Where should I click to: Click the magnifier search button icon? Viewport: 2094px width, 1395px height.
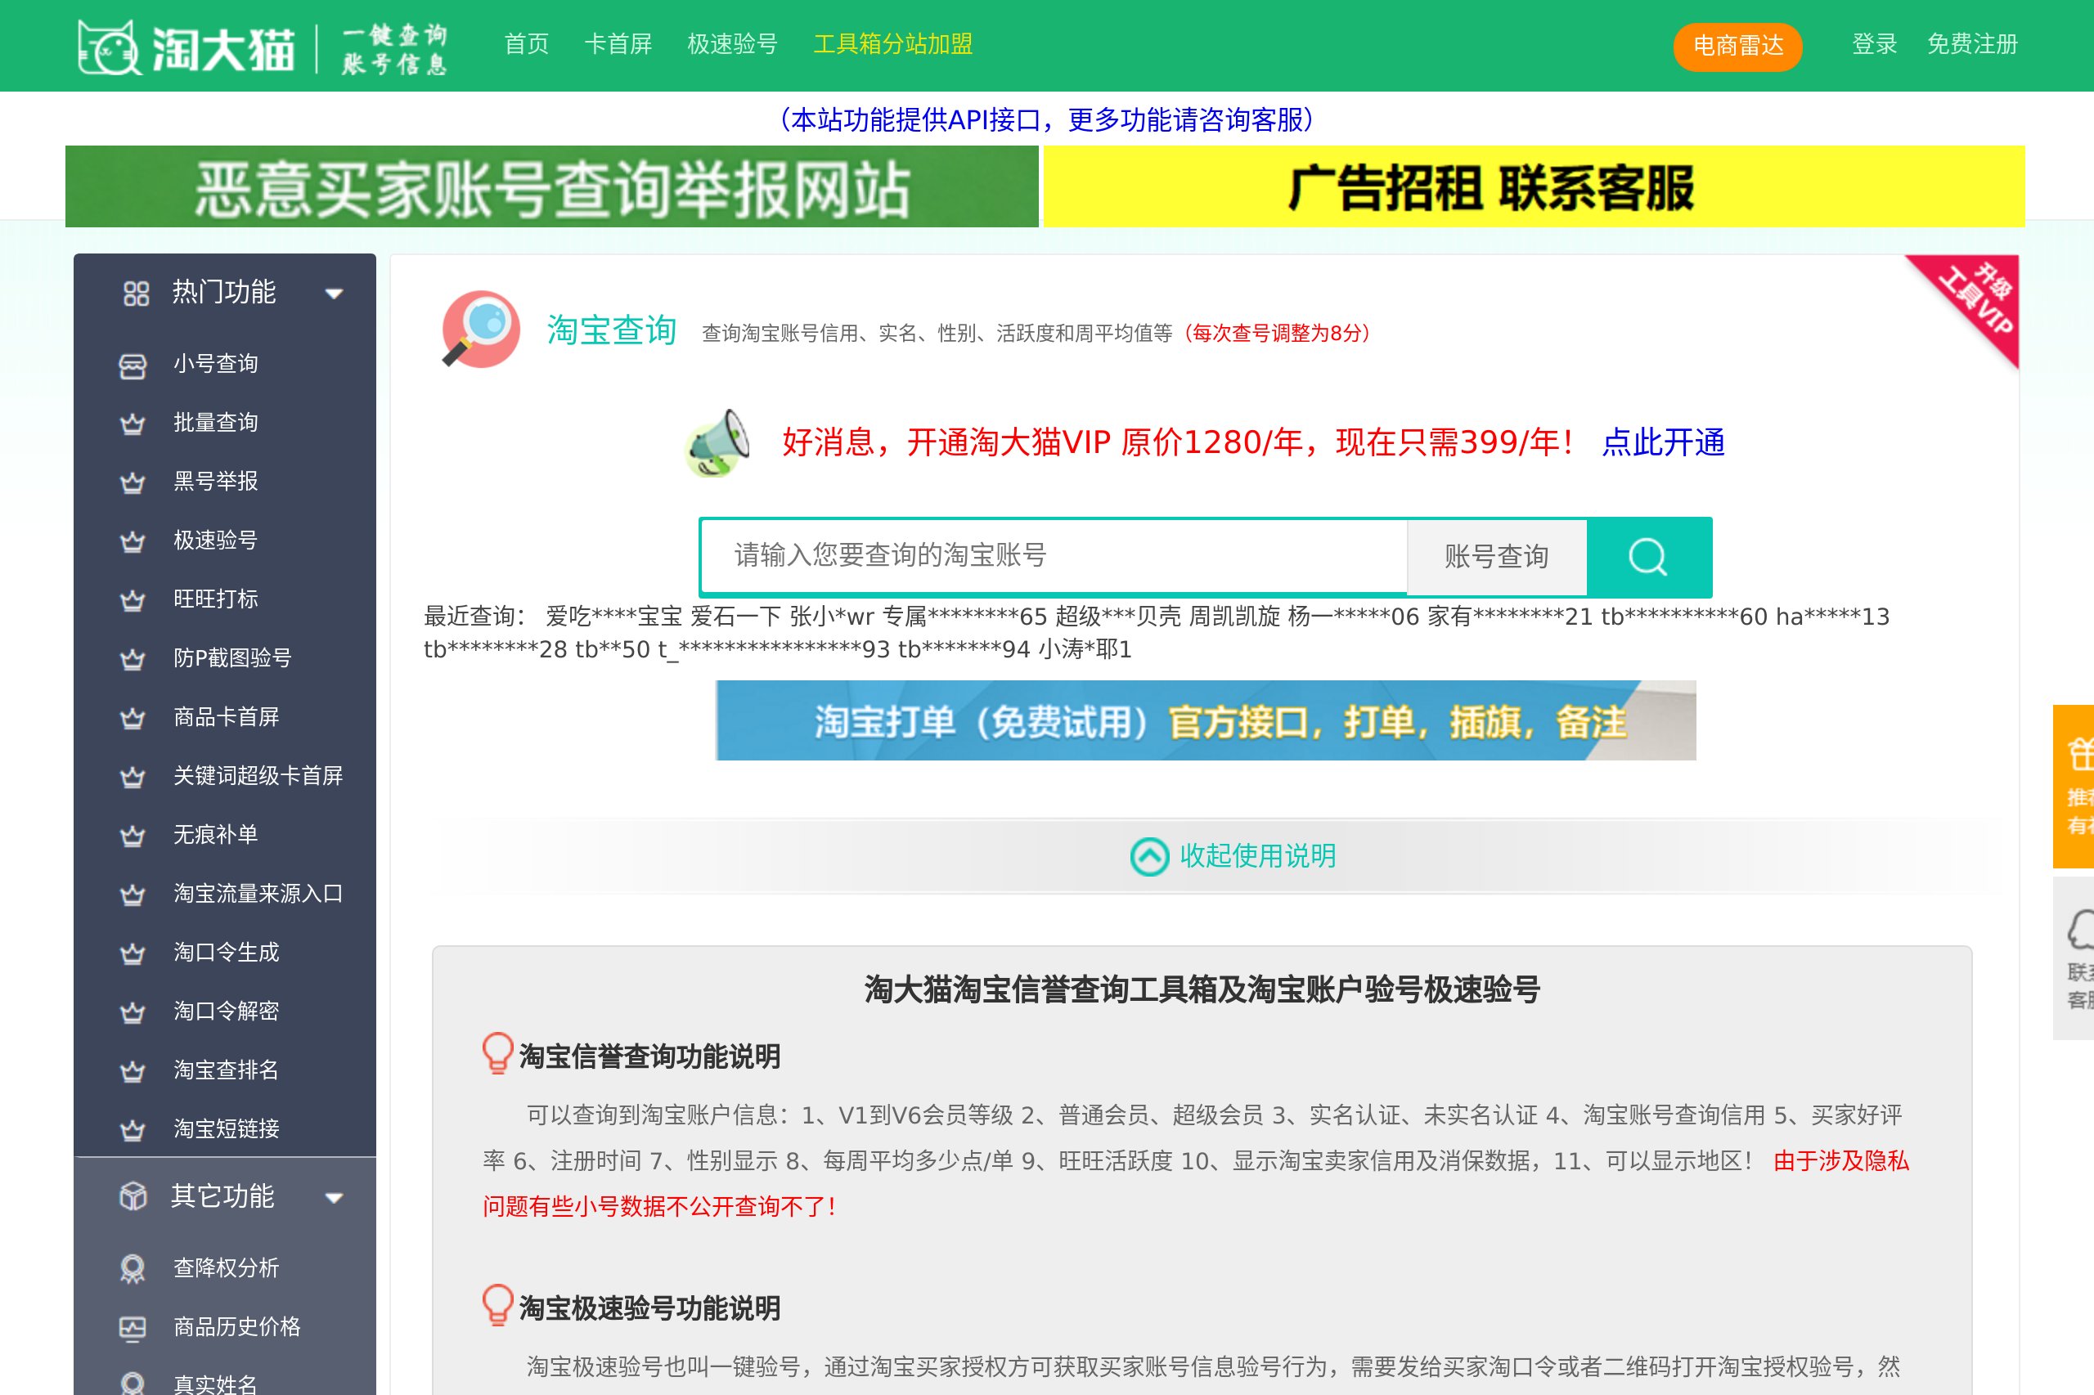[x=1648, y=558]
